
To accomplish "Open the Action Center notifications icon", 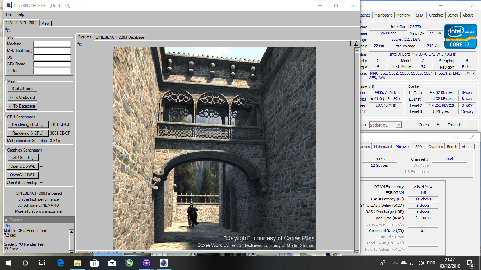I will coord(470,263).
